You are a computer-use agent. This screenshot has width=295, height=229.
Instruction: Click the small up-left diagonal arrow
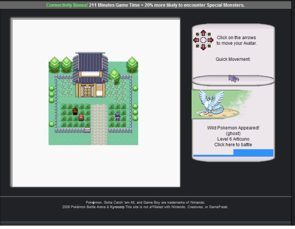coord(197,34)
